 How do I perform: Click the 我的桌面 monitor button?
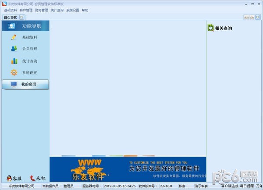point(14,84)
